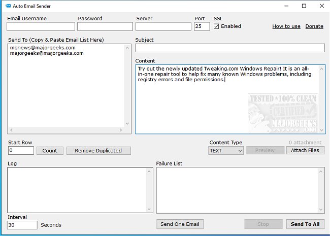Click the Port field containing 25
330x236 pixels.
point(202,26)
